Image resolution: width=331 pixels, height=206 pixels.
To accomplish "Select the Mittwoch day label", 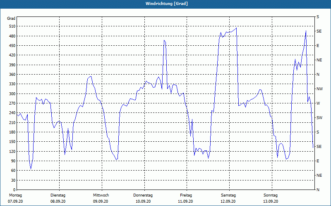I will 101,195.
